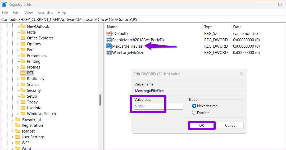Click the registry path address bar
The image size is (286, 150).
pyautogui.click(x=143, y=20)
